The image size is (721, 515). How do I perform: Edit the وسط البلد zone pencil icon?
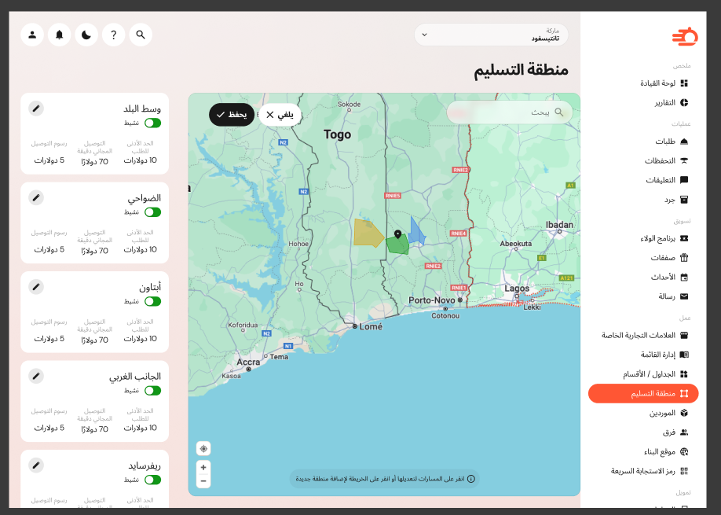(36, 109)
